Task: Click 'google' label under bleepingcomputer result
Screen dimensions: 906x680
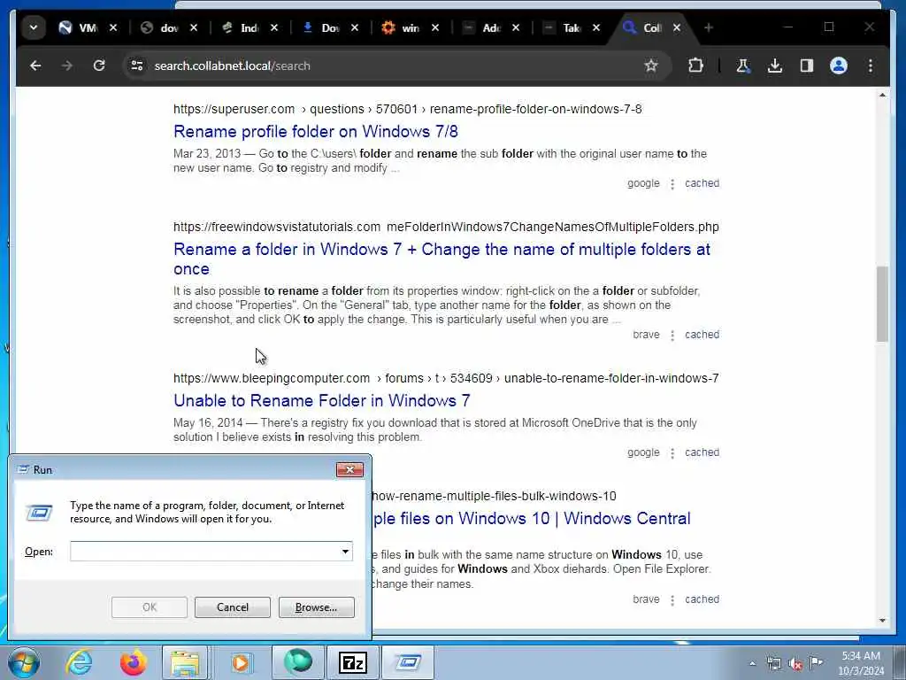Action: click(643, 452)
